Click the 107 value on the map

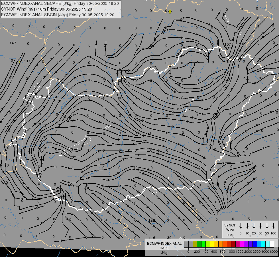(228, 45)
